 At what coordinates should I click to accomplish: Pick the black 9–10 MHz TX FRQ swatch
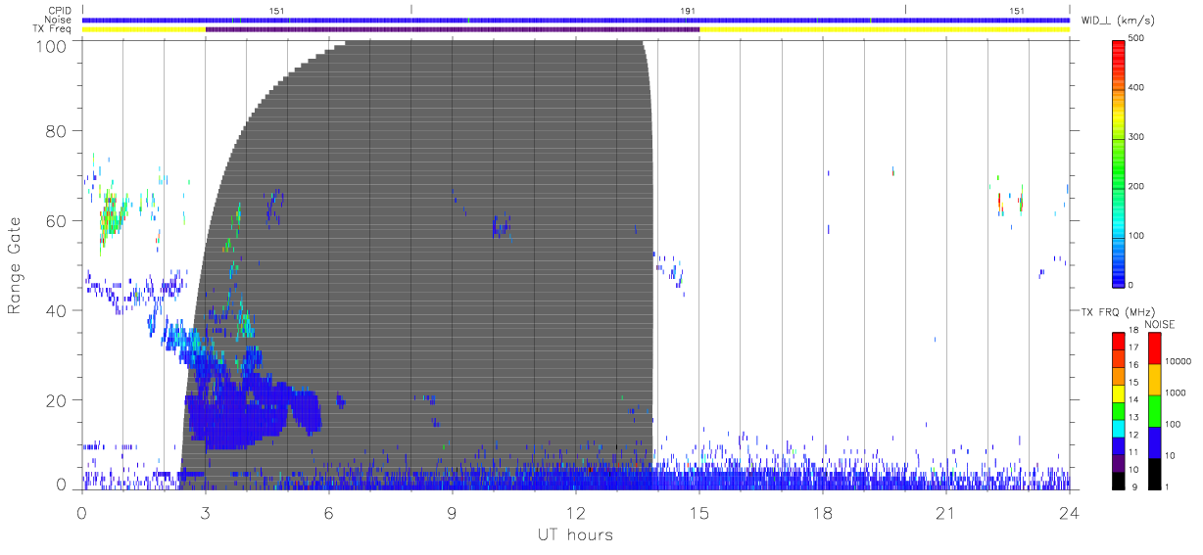pos(1119,480)
